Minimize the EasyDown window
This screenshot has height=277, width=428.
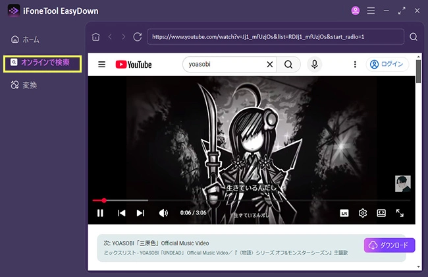pyautogui.click(x=387, y=11)
